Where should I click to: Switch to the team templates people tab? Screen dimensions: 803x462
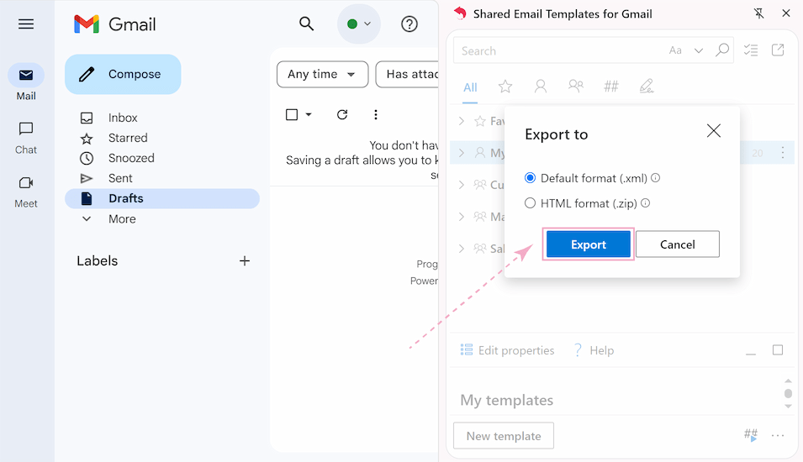click(x=576, y=86)
